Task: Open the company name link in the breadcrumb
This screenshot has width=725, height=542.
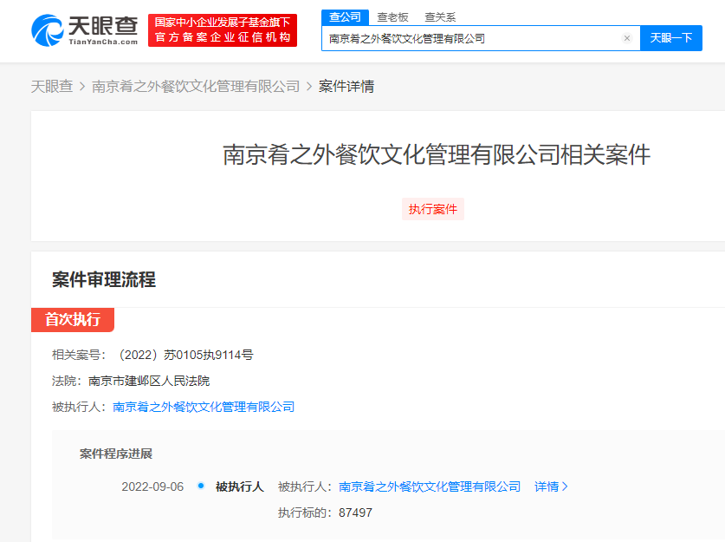Action: [x=196, y=86]
